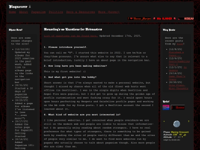Image resolution: width=200 pixels, height=150 pixels.
Task: Click the moon phase image in widget
Action: (x=177, y=124)
